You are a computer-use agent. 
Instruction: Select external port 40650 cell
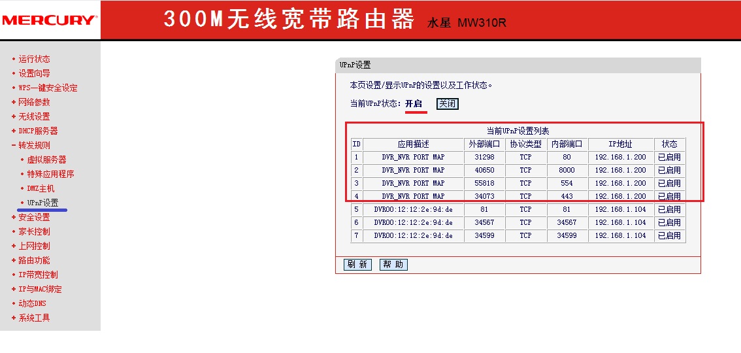(x=484, y=170)
